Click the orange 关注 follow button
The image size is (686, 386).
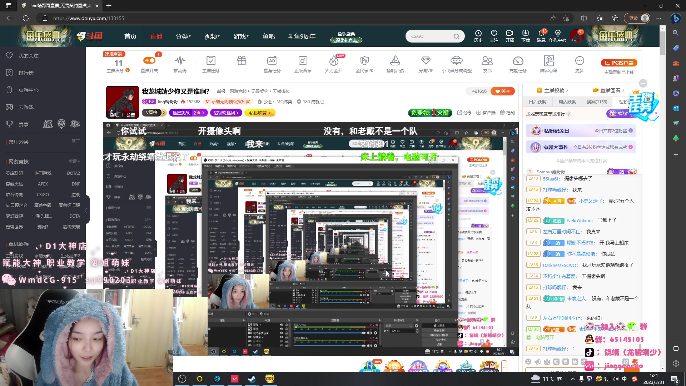503,91
